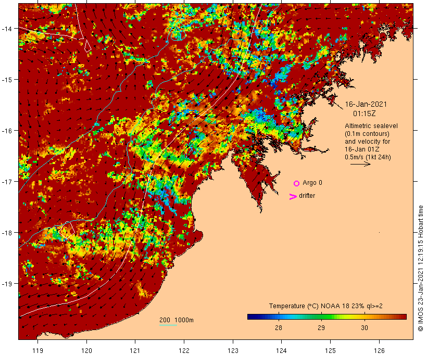Click the longitude label '126'
Image resolution: width=427 pixels, height=354 pixels.
coord(379,350)
